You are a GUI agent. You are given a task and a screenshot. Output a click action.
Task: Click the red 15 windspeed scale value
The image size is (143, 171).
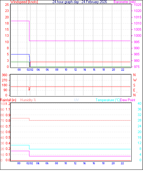7,29
